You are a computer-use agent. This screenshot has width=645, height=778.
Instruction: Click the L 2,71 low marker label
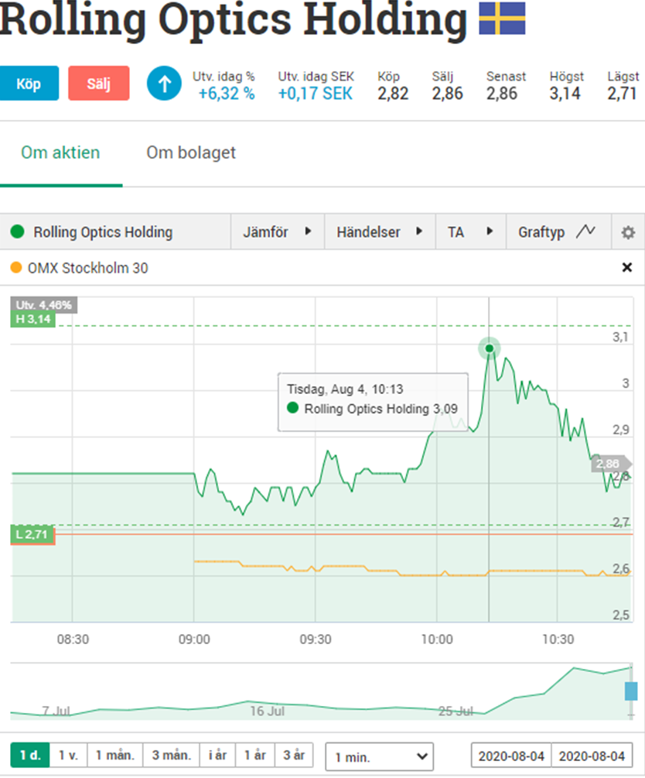pyautogui.click(x=32, y=534)
